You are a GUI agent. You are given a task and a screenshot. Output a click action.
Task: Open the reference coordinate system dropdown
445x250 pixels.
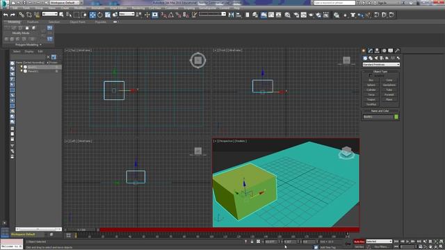pyautogui.click(x=127, y=14)
